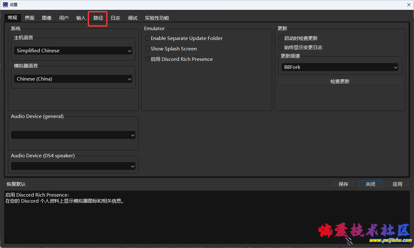Close the settings window with X

coord(409,5)
